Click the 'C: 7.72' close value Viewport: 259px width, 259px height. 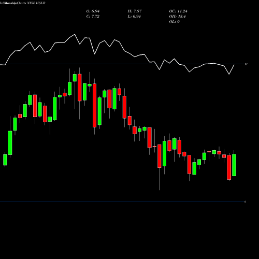tap(93, 17)
